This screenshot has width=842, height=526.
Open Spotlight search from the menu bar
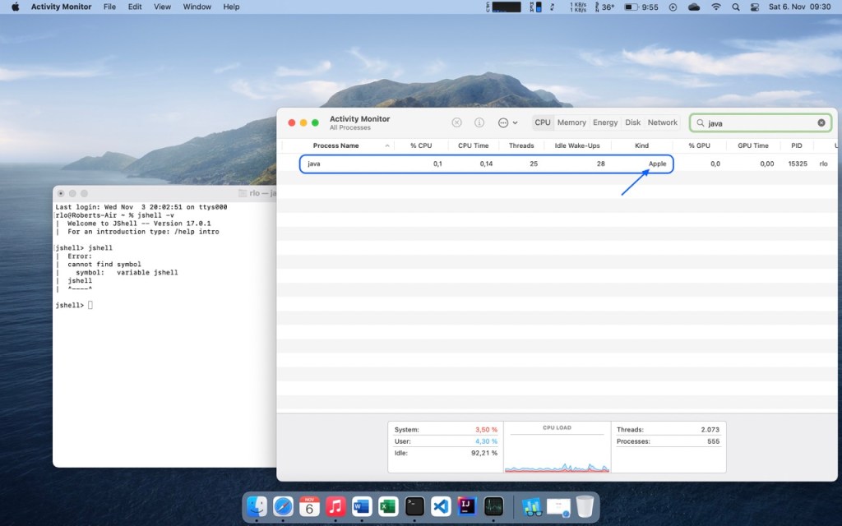pos(734,7)
